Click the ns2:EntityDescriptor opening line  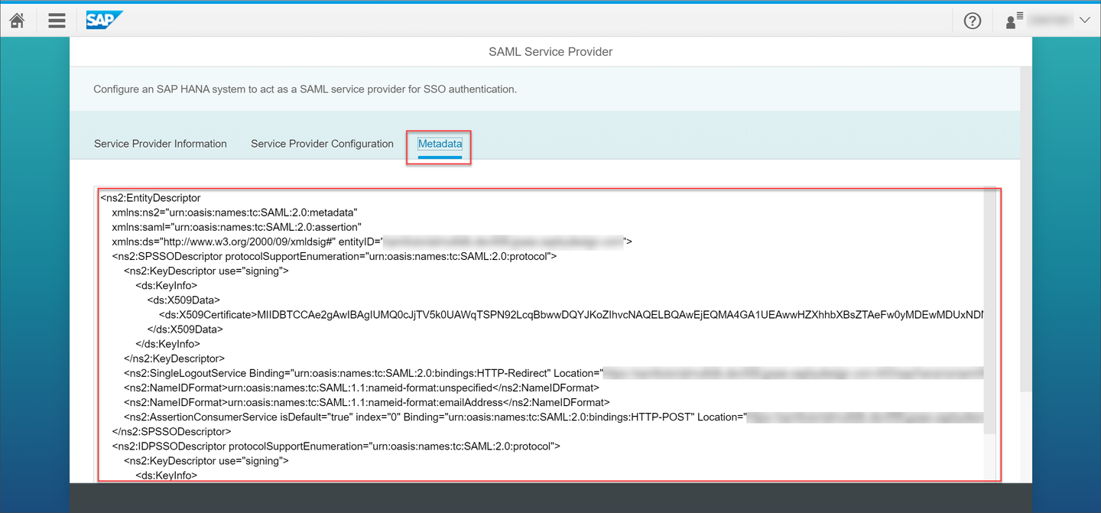151,198
